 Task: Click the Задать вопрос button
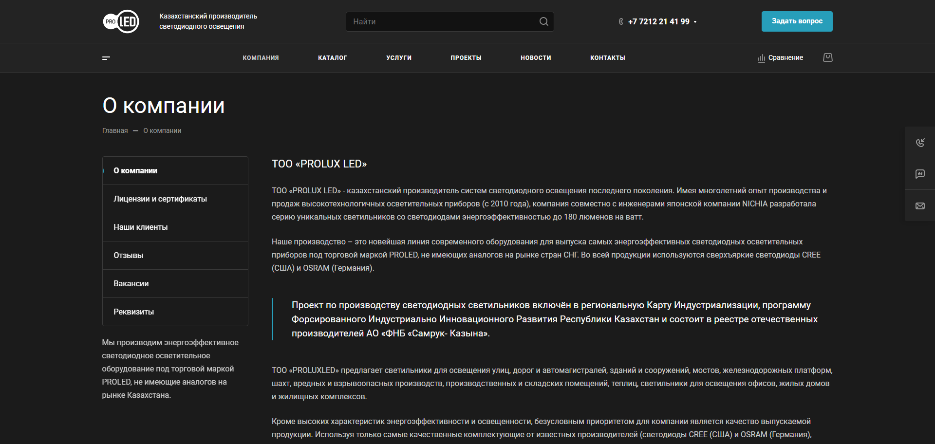tap(797, 21)
